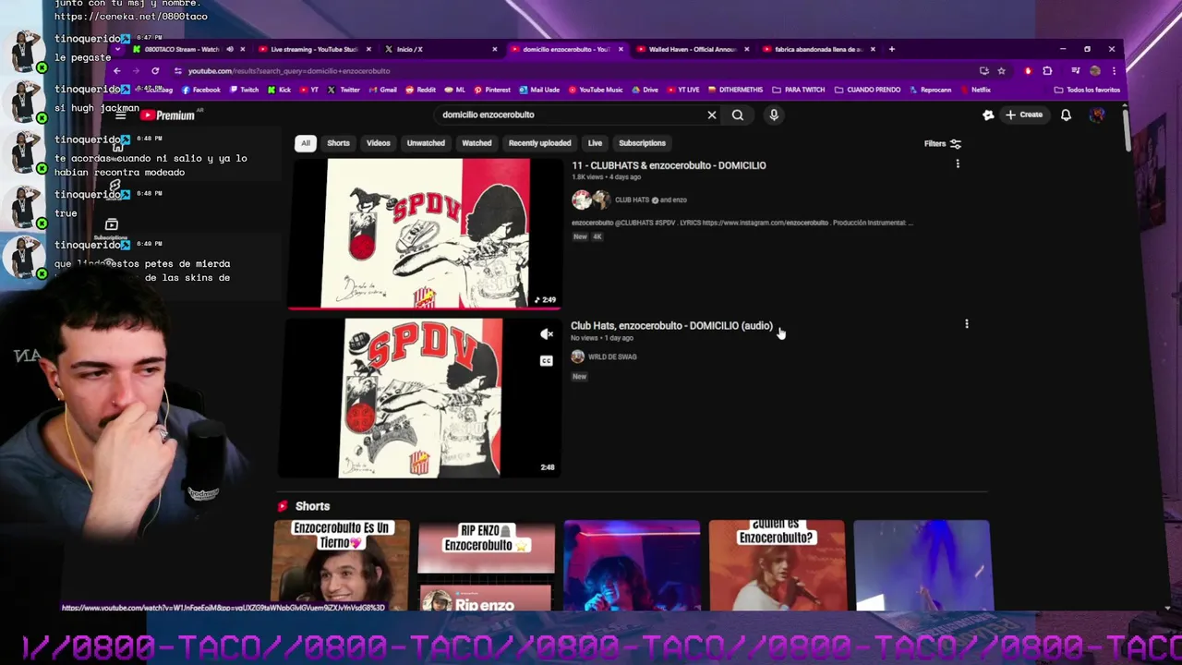Open the Kick bookmark
The width and height of the screenshot is (1182, 665).
click(280, 91)
